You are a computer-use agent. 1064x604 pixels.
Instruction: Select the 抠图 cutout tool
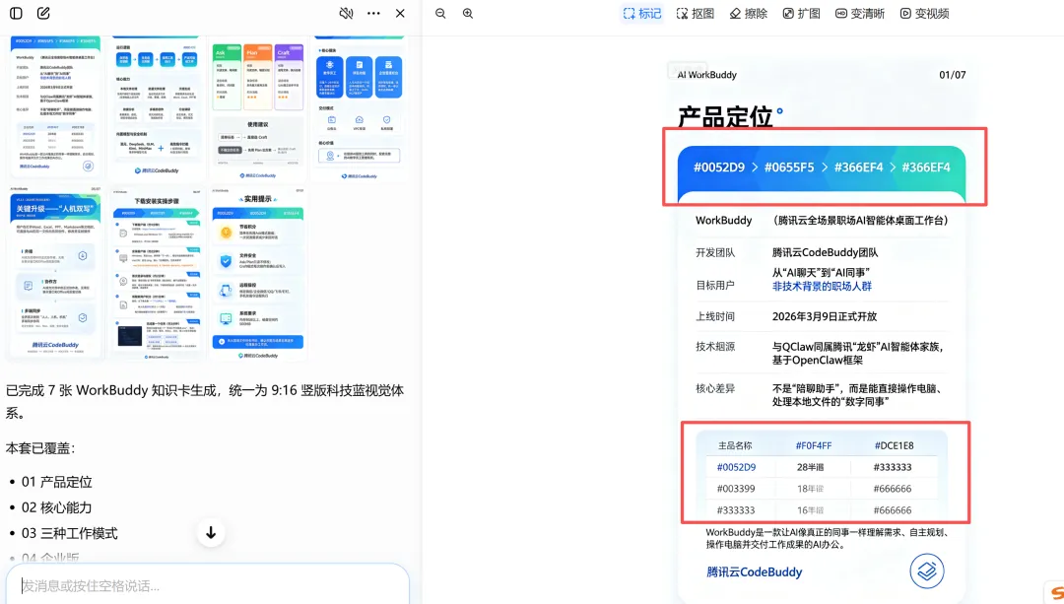click(696, 14)
